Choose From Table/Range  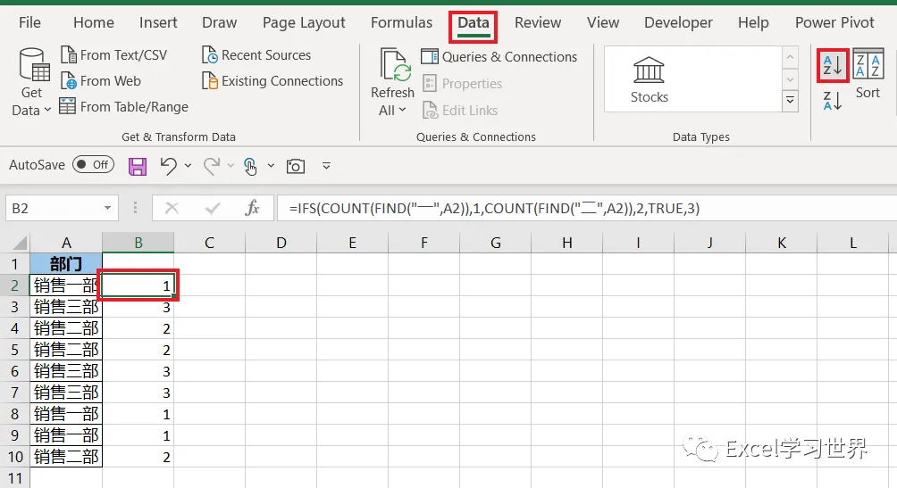pyautogui.click(x=123, y=106)
